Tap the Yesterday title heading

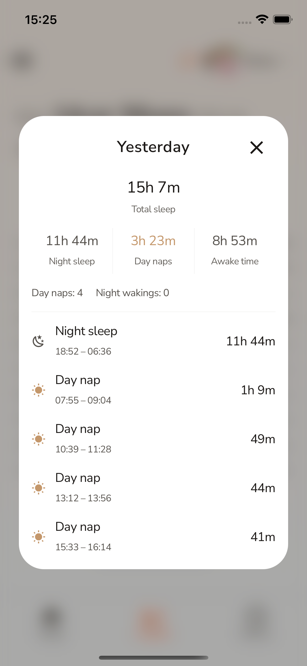tap(153, 147)
